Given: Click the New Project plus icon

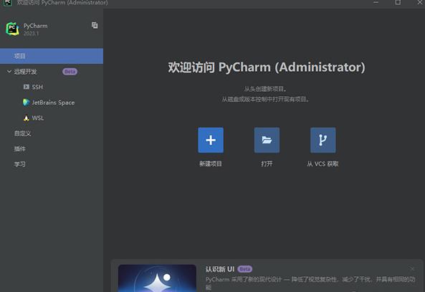Looking at the screenshot, I should (211, 140).
